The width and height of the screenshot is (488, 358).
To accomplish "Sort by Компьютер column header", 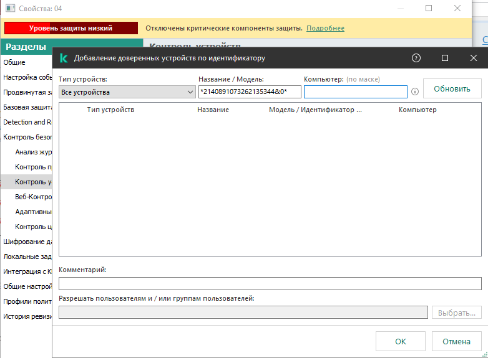I will click(417, 110).
